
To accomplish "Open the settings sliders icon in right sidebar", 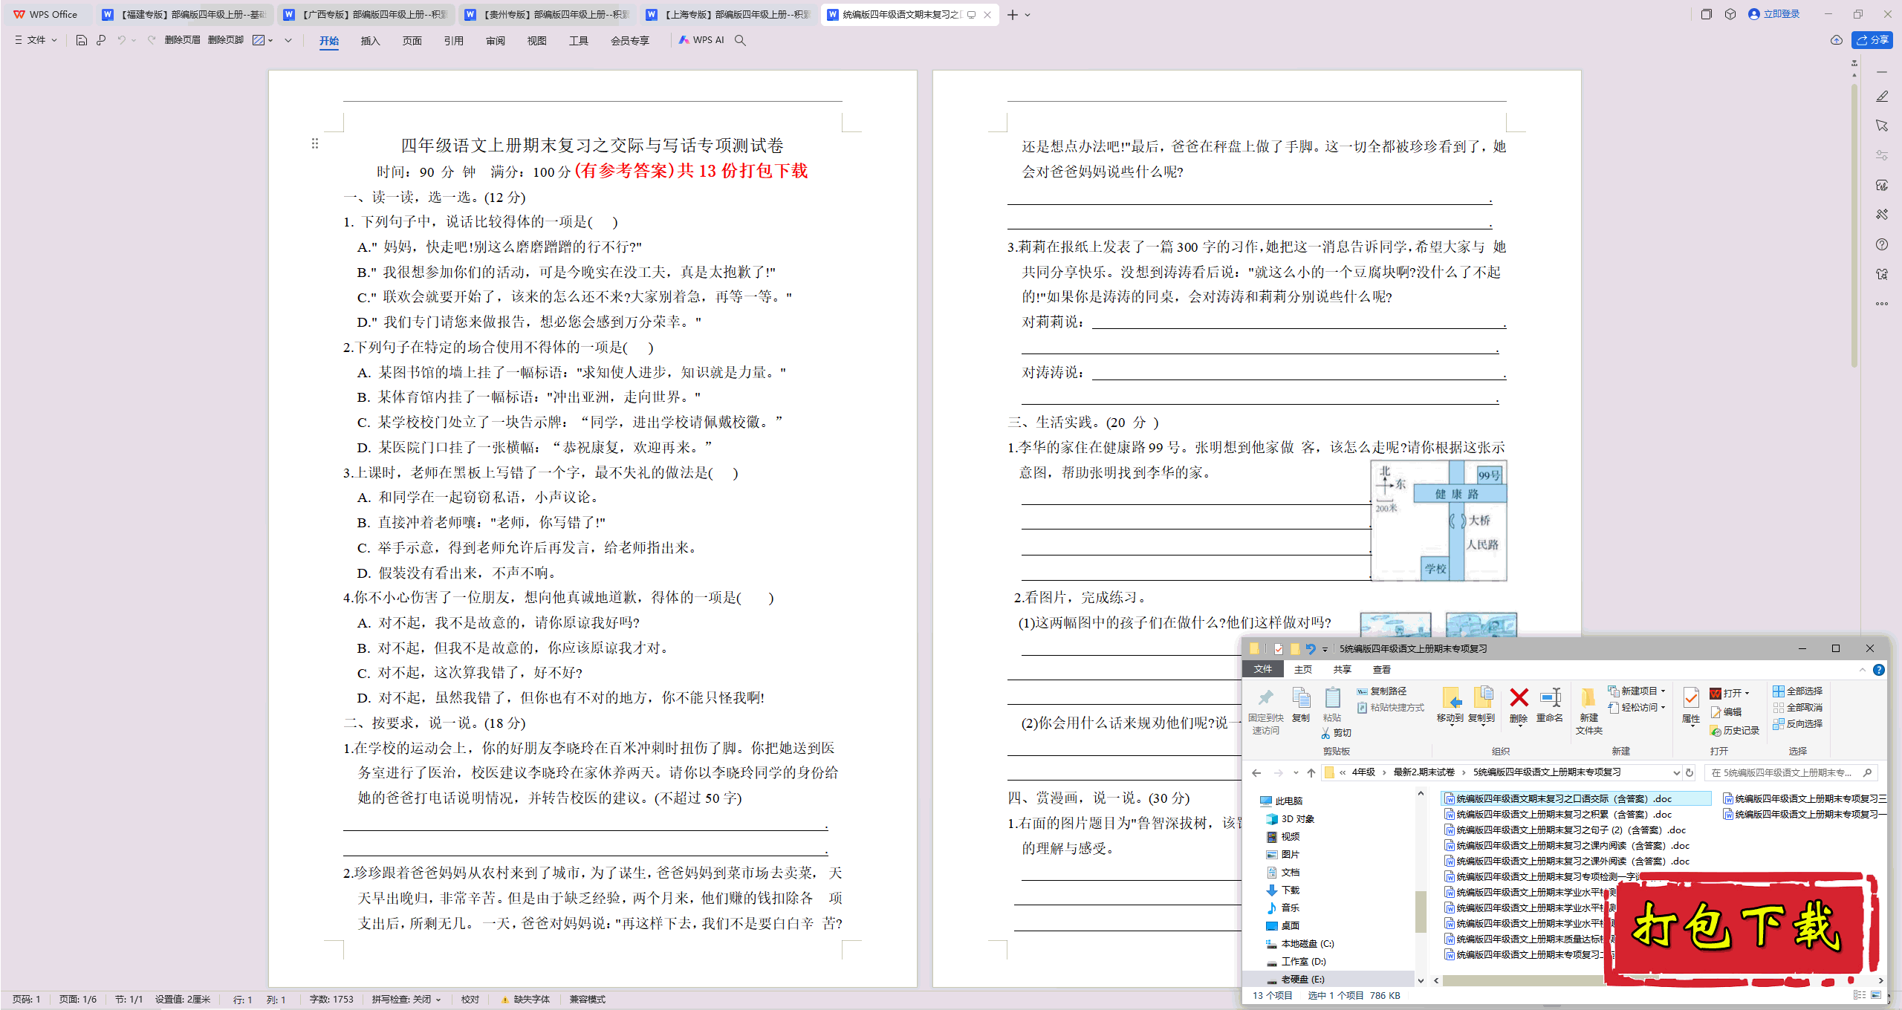I will (1881, 155).
